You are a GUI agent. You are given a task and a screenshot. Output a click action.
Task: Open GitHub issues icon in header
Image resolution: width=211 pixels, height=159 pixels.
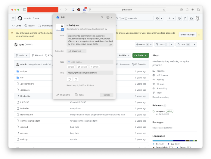(179, 18)
